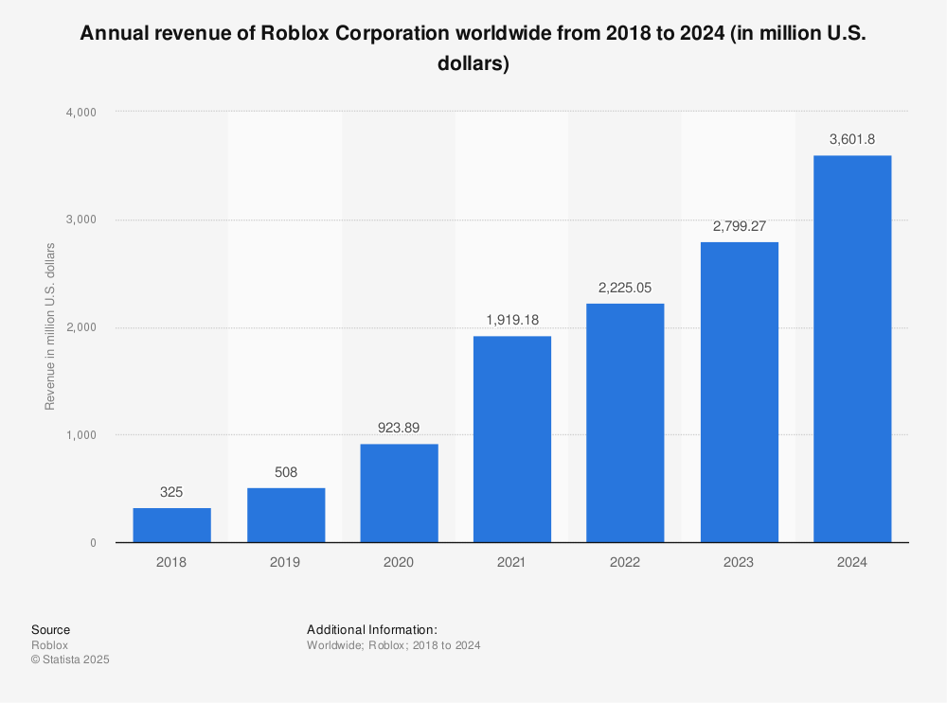Screen dimensions: 947x703
Task: Select the 2020 x-axis label
Action: pos(399,561)
